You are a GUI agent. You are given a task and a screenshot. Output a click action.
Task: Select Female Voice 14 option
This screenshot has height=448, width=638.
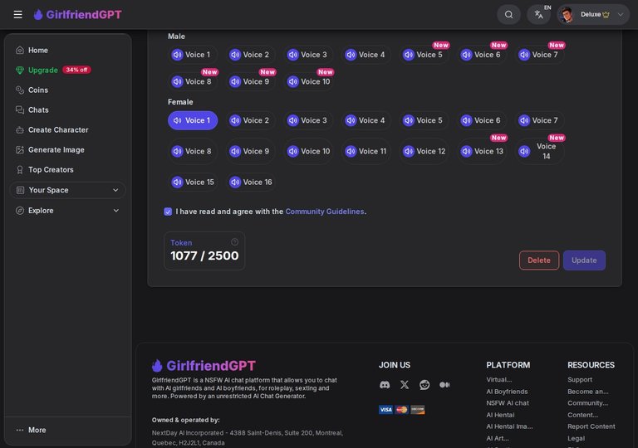point(539,152)
